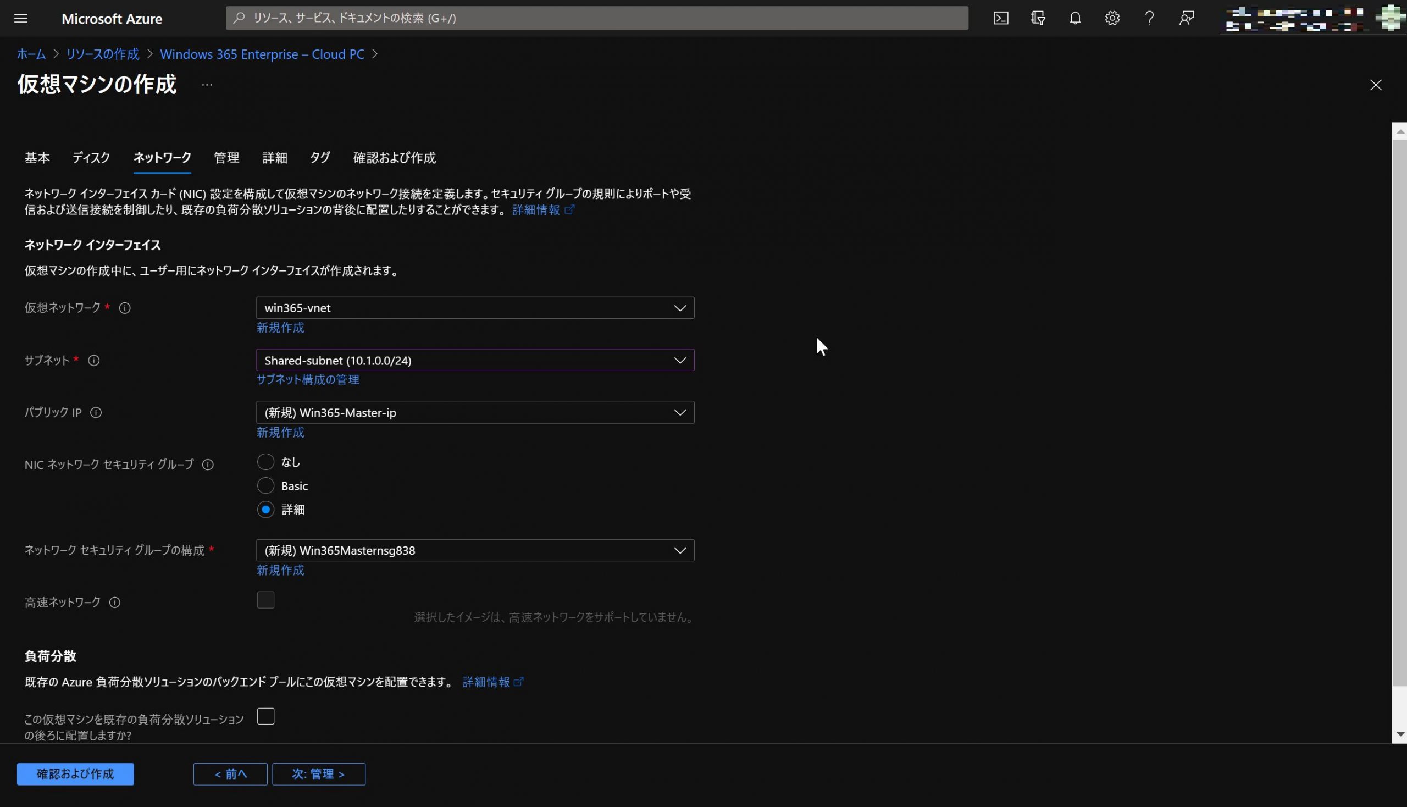Open the Cloud Shell terminal icon

click(1000, 18)
